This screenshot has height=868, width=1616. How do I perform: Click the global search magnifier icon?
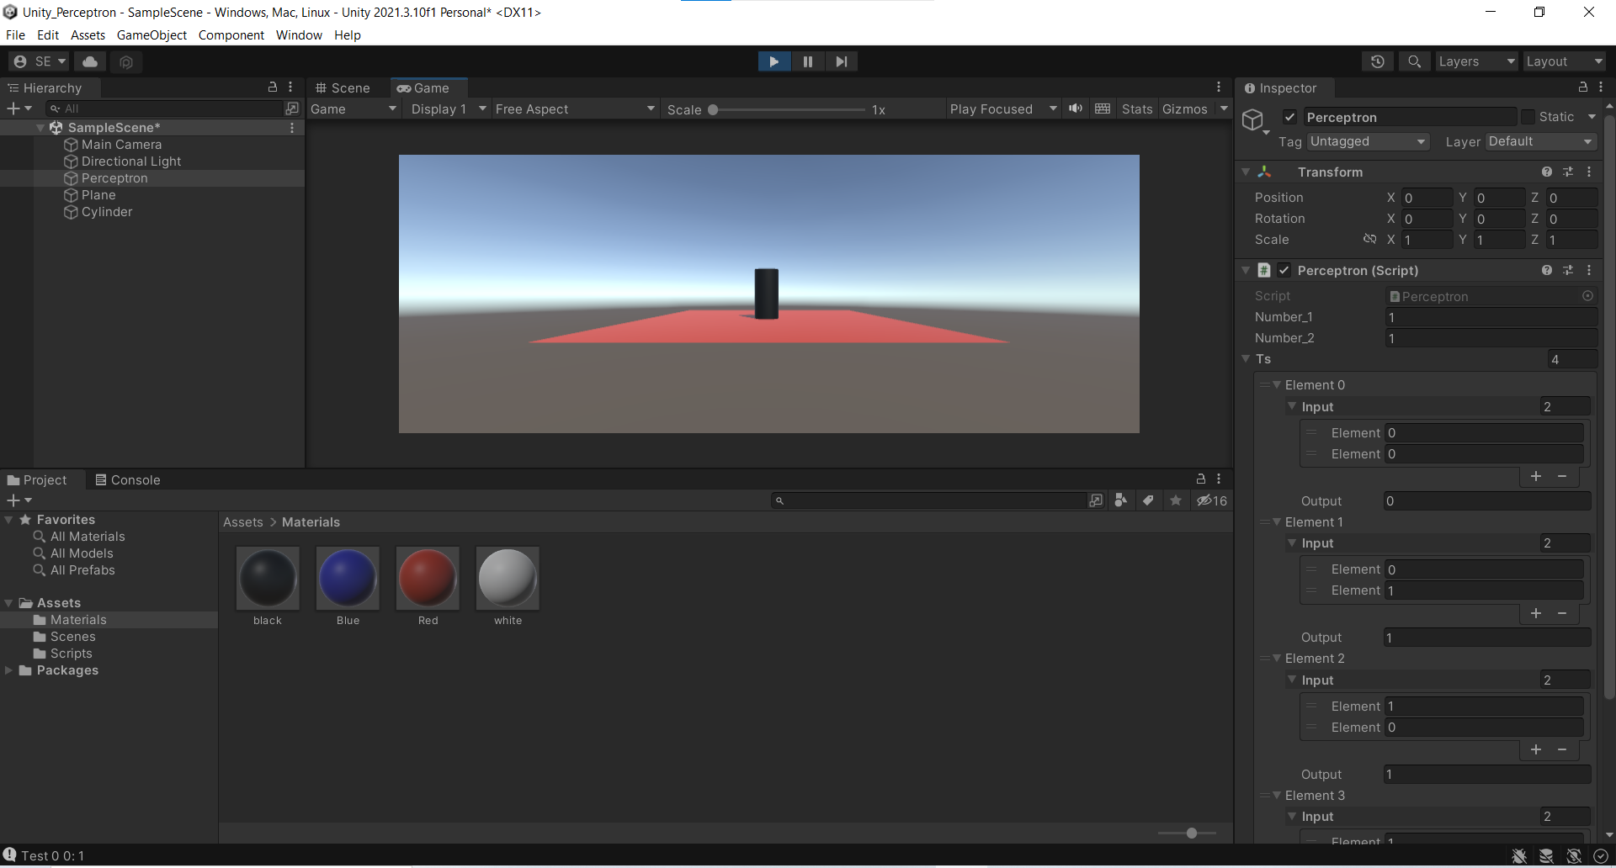coord(1415,61)
